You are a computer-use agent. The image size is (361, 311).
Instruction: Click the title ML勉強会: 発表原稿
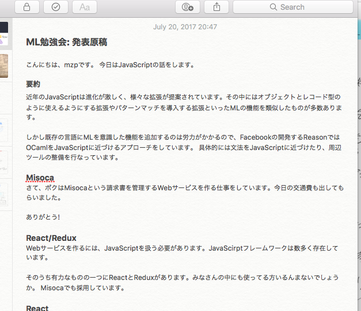coord(67,42)
